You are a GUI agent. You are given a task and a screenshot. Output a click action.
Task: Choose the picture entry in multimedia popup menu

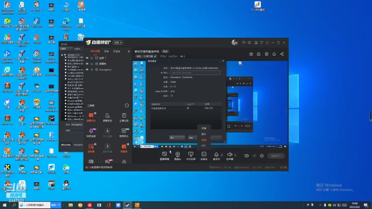(204, 134)
